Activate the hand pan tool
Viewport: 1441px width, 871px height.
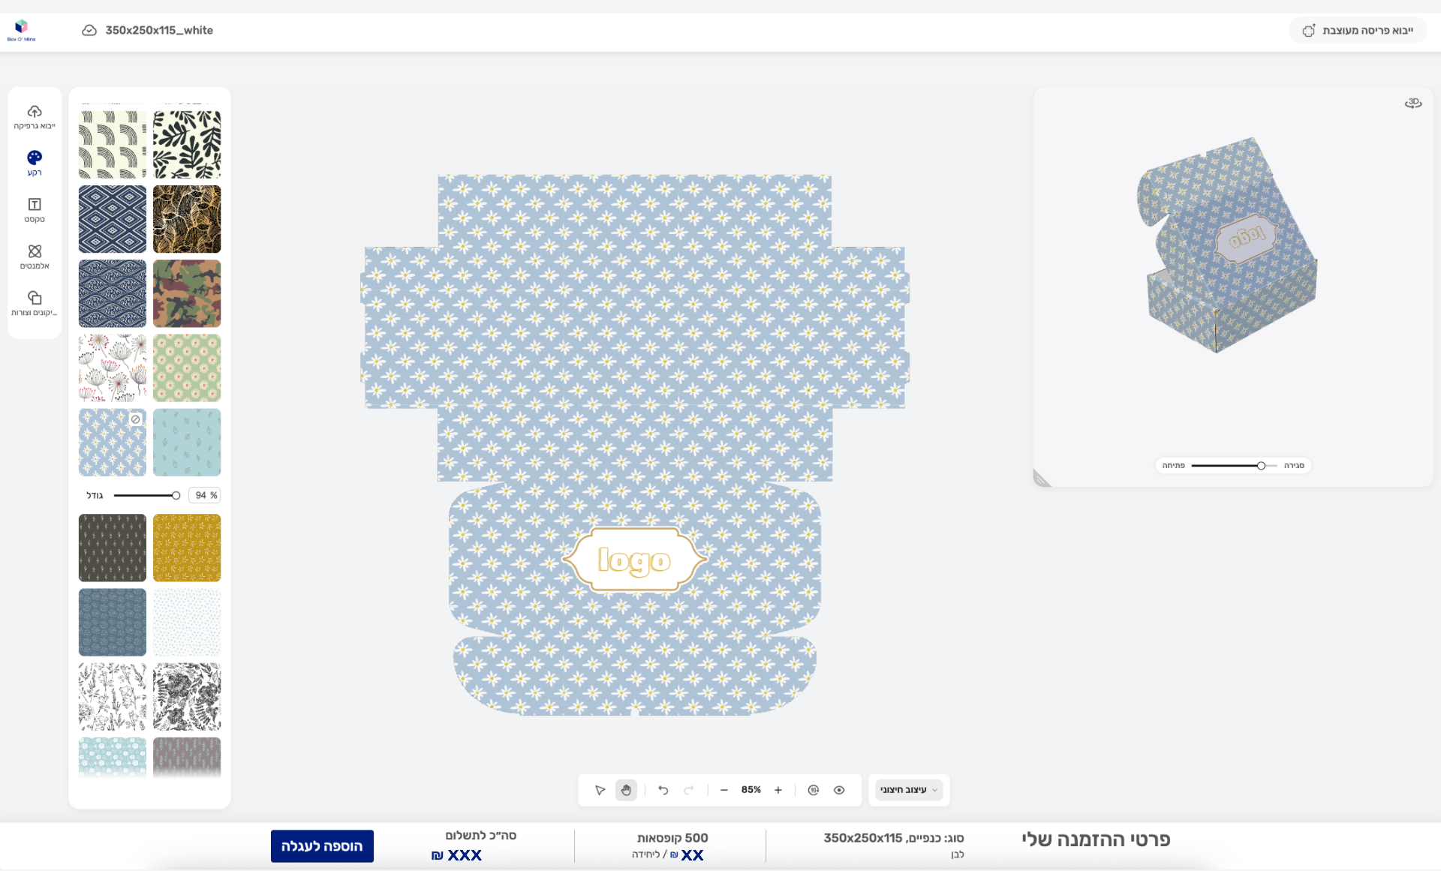[626, 790]
